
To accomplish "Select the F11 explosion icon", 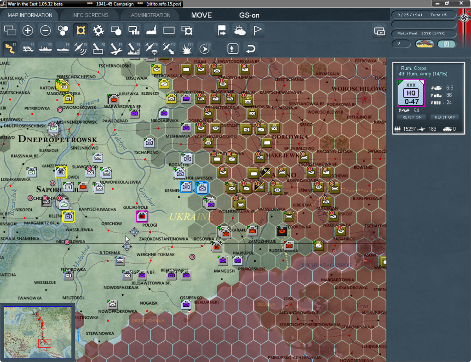I will point(187,48).
